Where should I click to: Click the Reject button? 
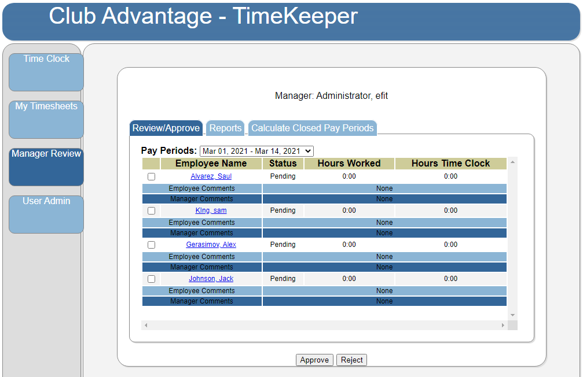[x=352, y=360]
